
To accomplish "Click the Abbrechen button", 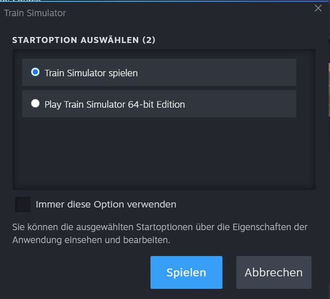I will click(x=274, y=272).
